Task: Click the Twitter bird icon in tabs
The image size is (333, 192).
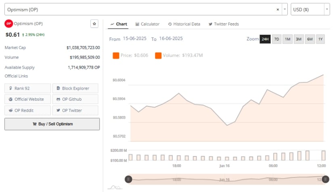Action: 210,24
